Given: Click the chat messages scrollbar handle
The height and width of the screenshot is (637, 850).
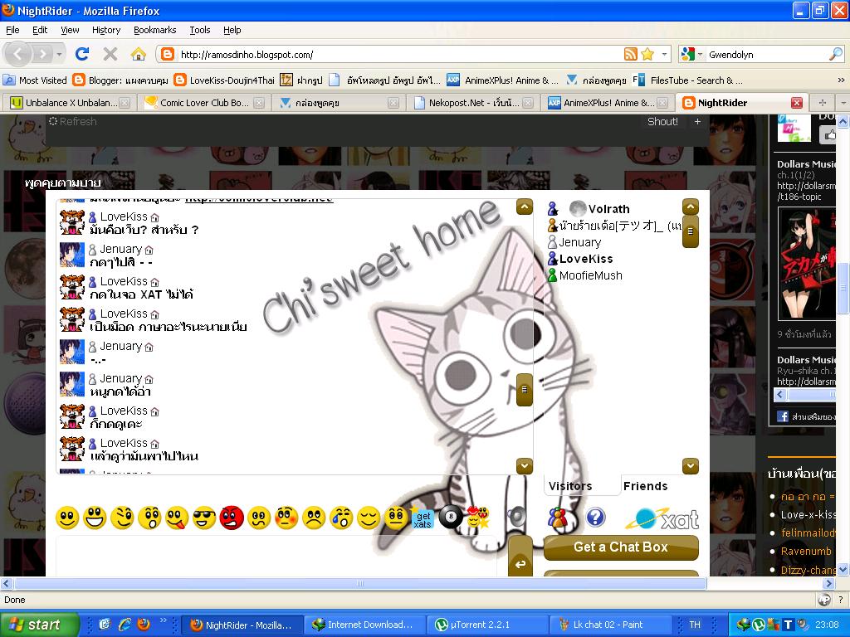Looking at the screenshot, I should (525, 390).
